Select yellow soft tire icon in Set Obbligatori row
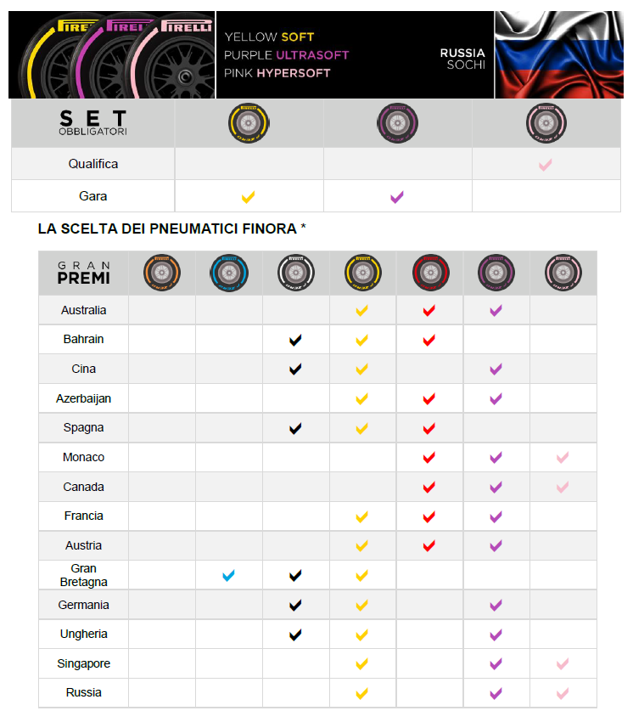Image resolution: width=633 pixels, height=722 pixels. tap(249, 124)
